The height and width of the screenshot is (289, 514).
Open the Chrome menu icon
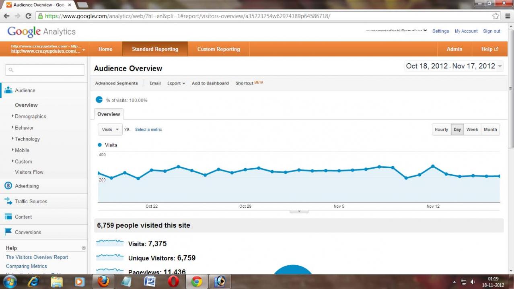click(x=507, y=16)
